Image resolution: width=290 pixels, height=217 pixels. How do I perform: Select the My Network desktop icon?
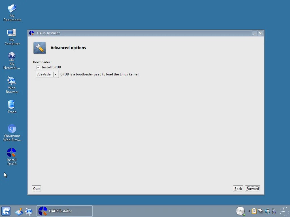[x=12, y=61]
